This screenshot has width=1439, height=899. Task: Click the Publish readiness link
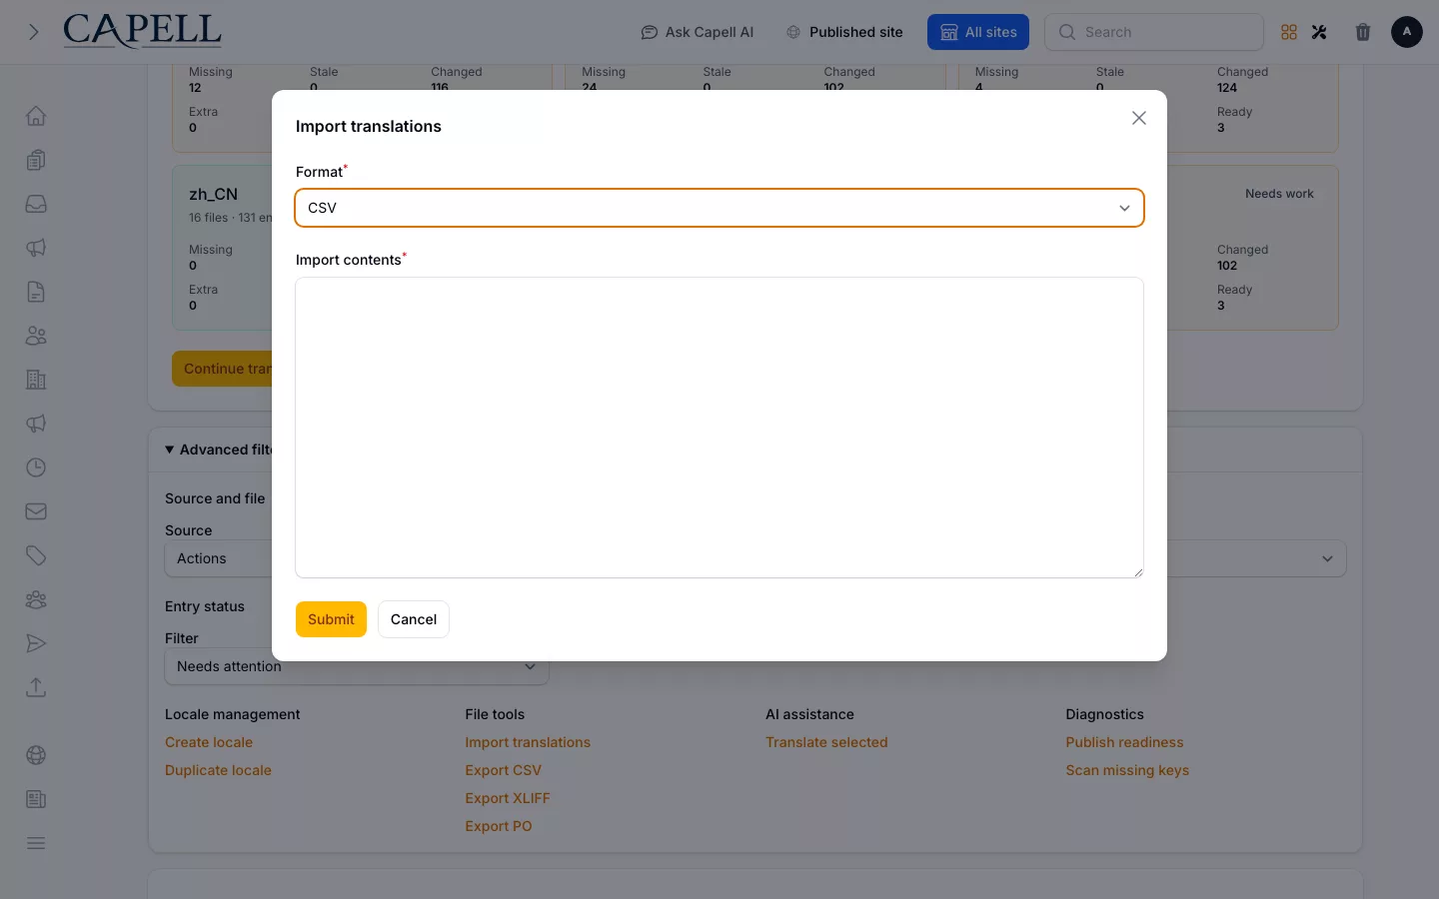pos(1124,742)
